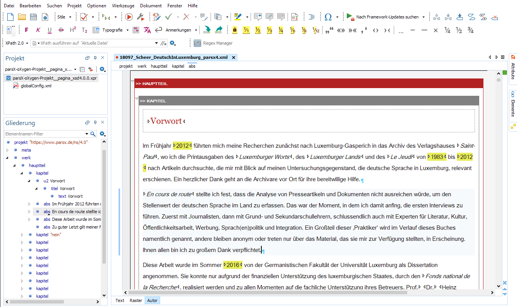Image resolution: width=520 pixels, height=307 pixels.
Task: Open the Dokument menu
Action: pos(151,6)
